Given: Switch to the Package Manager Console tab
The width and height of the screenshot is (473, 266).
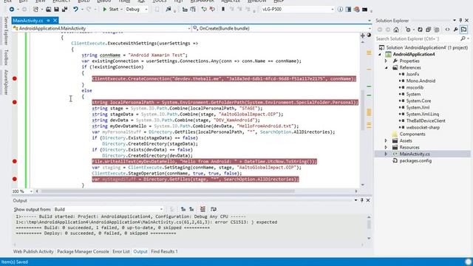Looking at the screenshot, I should [x=83, y=251].
